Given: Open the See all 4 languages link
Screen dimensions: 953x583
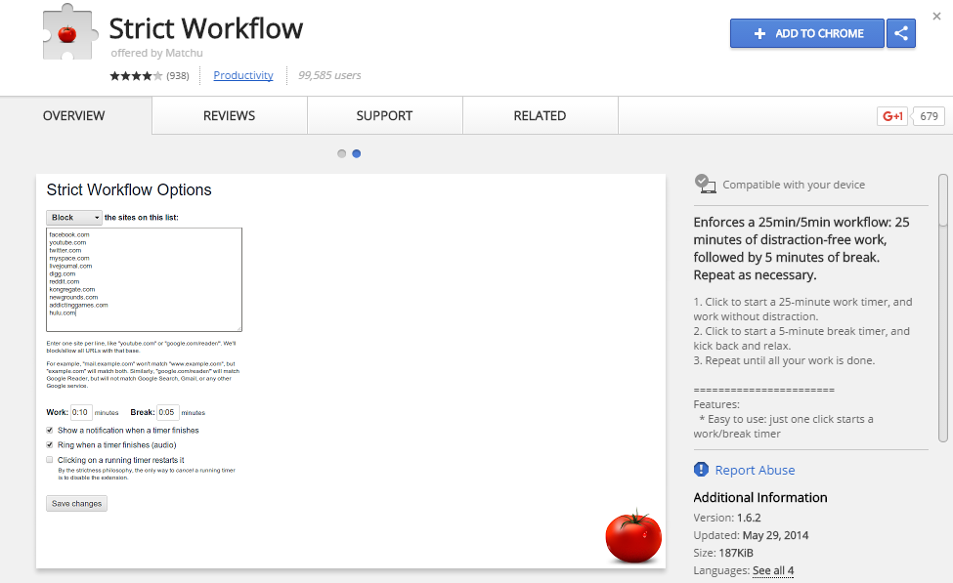Looking at the screenshot, I should click(773, 571).
